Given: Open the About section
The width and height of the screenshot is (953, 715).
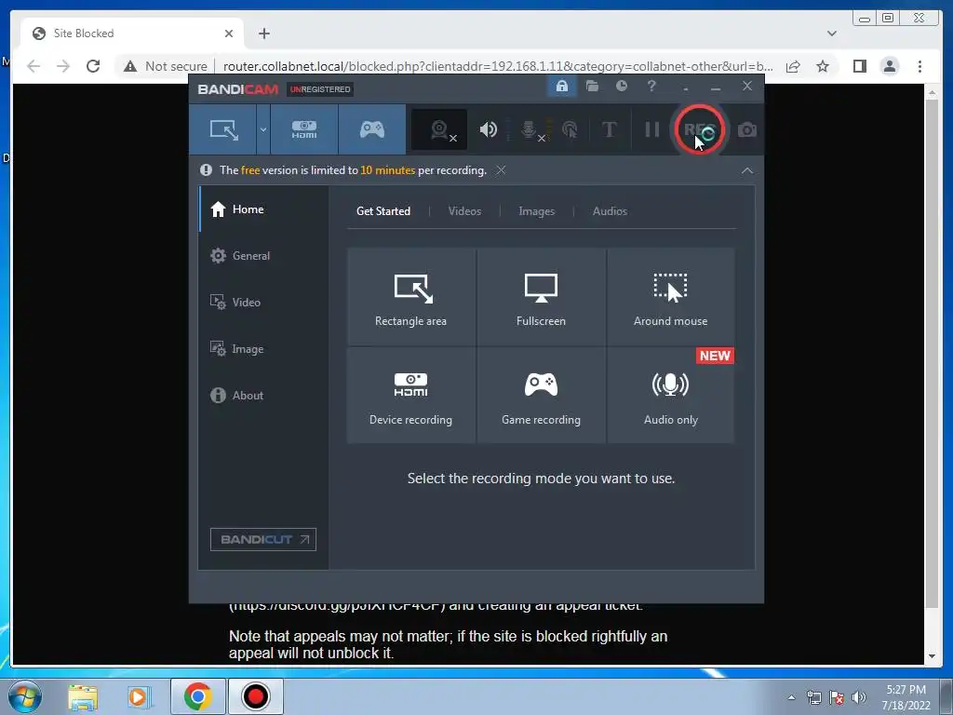Looking at the screenshot, I should (262, 395).
